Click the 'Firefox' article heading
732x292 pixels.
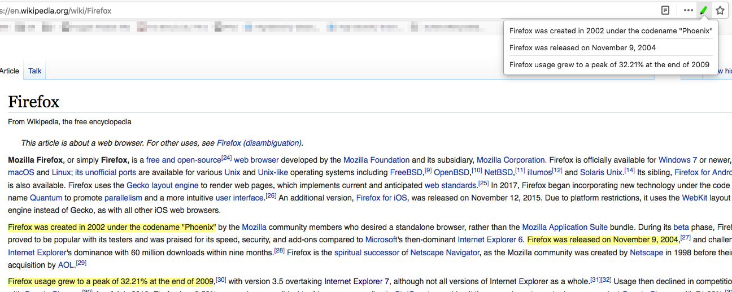pos(33,102)
